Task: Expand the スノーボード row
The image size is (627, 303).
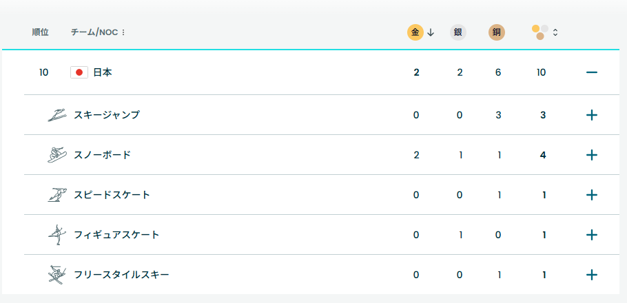Action: click(x=591, y=155)
